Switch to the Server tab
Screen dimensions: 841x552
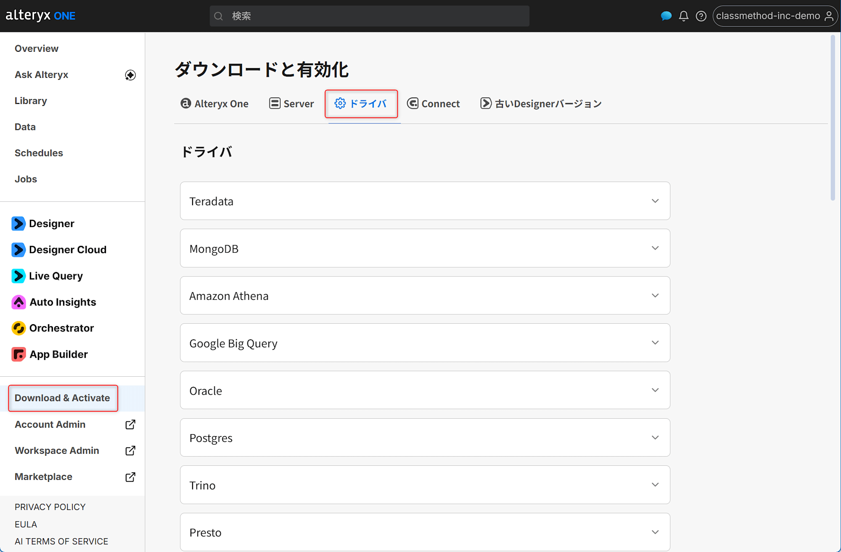(291, 104)
